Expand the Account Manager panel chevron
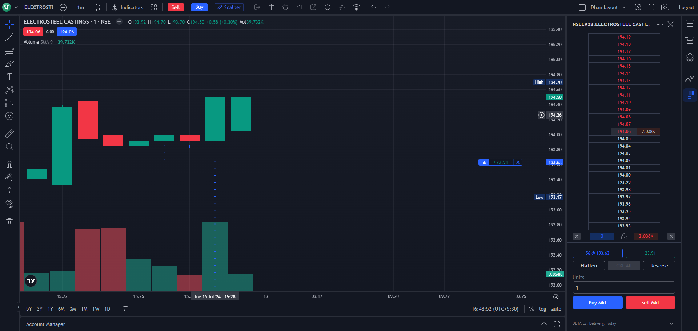 click(x=544, y=324)
